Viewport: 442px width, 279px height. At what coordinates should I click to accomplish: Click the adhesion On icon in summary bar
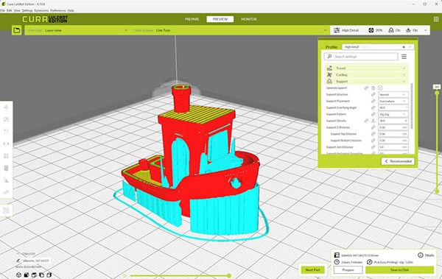[x=408, y=30]
